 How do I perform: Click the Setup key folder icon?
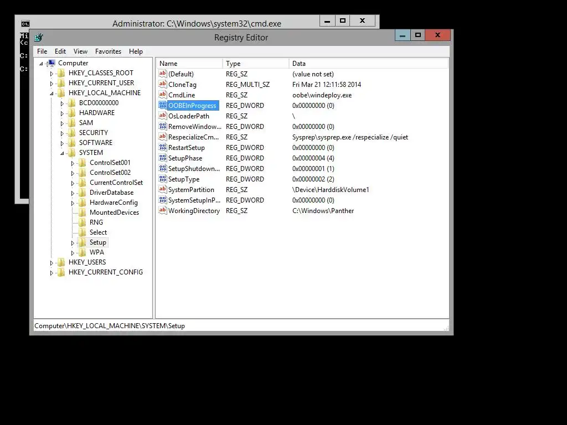click(x=83, y=242)
